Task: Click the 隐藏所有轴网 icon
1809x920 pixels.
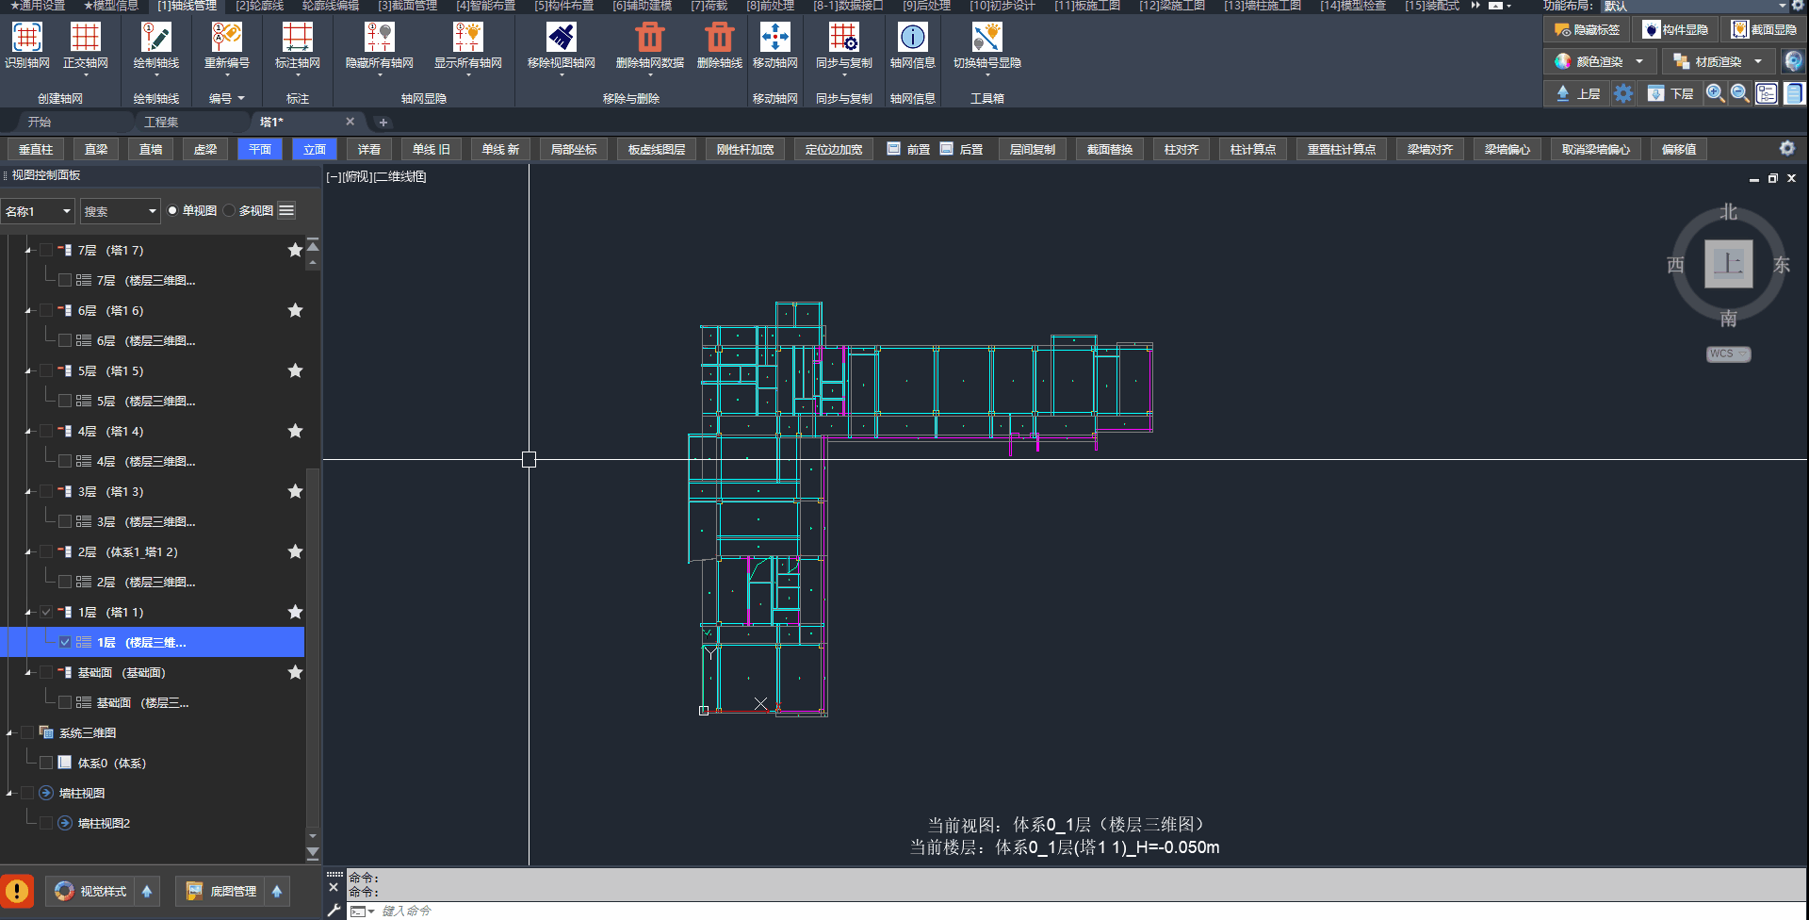Action: [x=379, y=38]
